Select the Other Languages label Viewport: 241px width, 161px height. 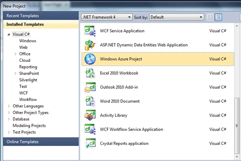click(28, 106)
